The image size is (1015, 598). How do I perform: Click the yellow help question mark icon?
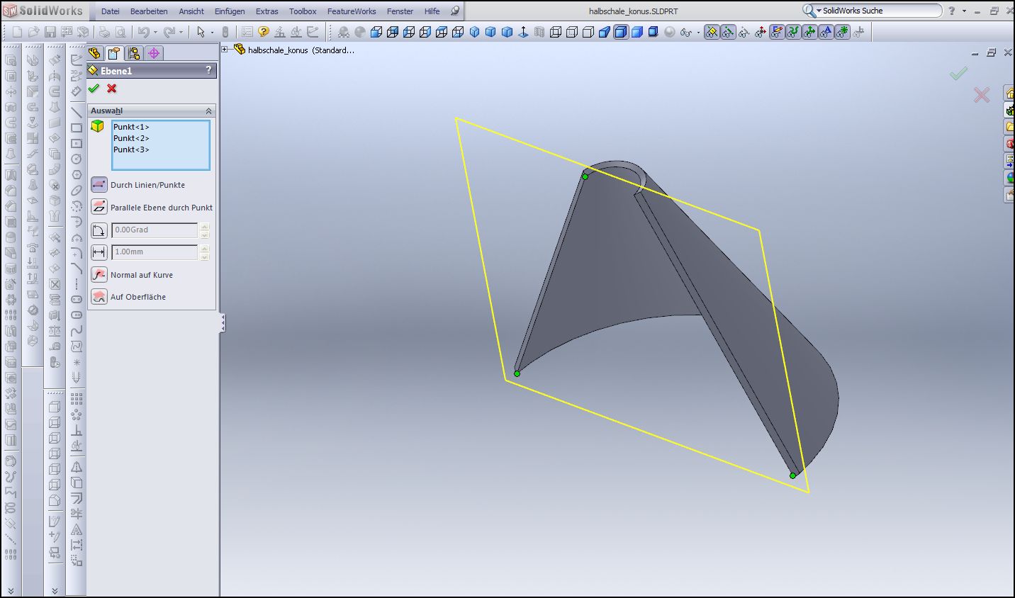[x=264, y=32]
